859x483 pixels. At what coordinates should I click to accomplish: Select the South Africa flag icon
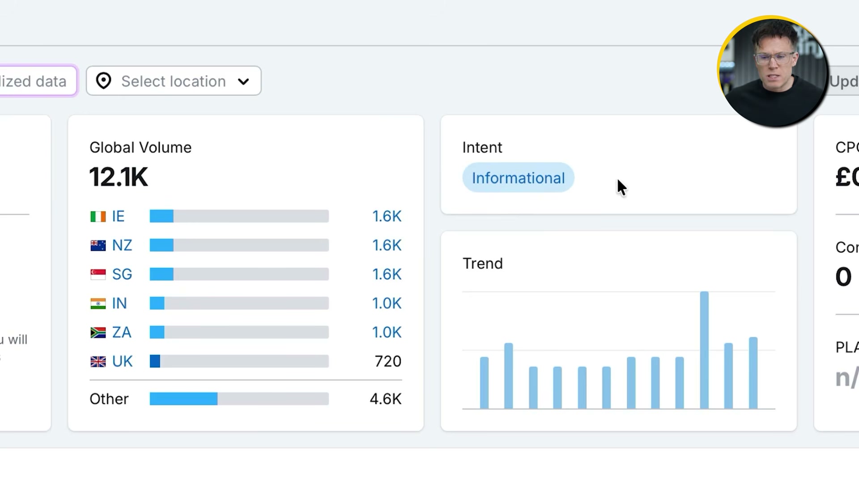(98, 332)
